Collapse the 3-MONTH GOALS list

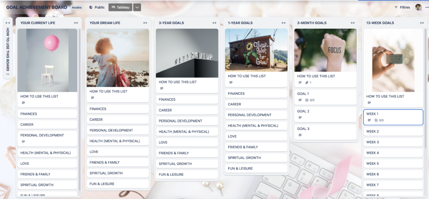point(353,23)
